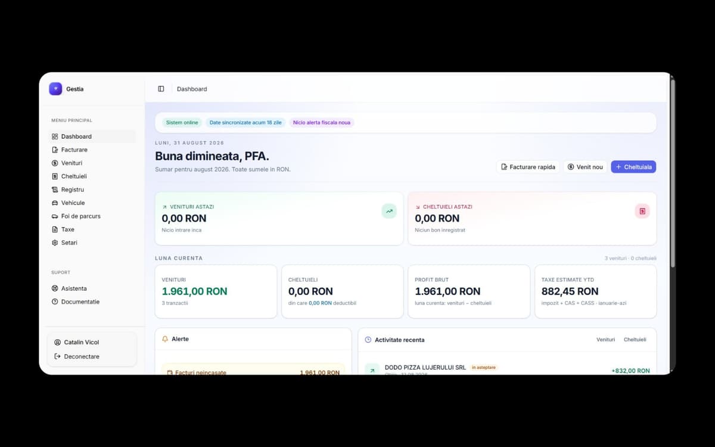Screen dimensions: 715x447
Task: Open the Taxe page
Action: point(92,229)
